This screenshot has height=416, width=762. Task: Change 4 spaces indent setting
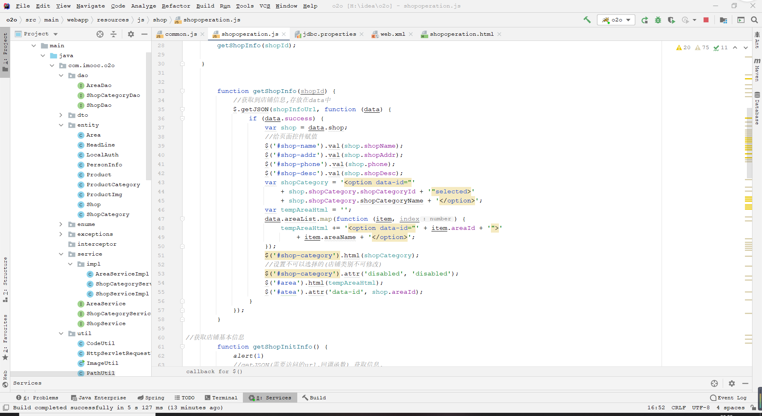pos(730,408)
